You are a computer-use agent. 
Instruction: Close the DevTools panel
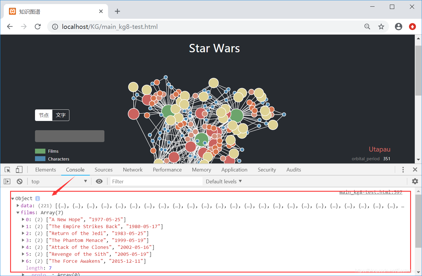pyautogui.click(x=415, y=170)
